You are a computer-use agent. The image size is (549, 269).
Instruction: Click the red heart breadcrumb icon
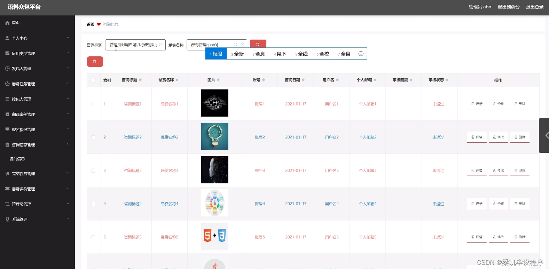[99, 24]
